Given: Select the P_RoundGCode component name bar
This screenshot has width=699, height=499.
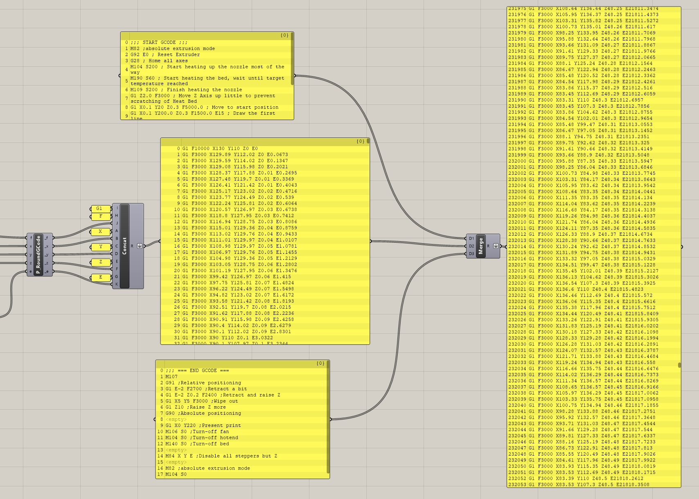Looking at the screenshot, I should (38, 255).
